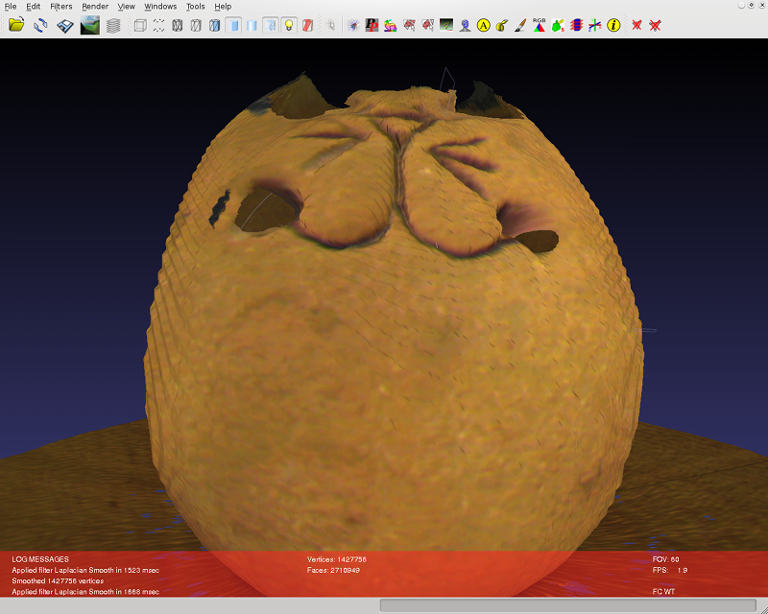Select the paintbrush tool icon

519,25
